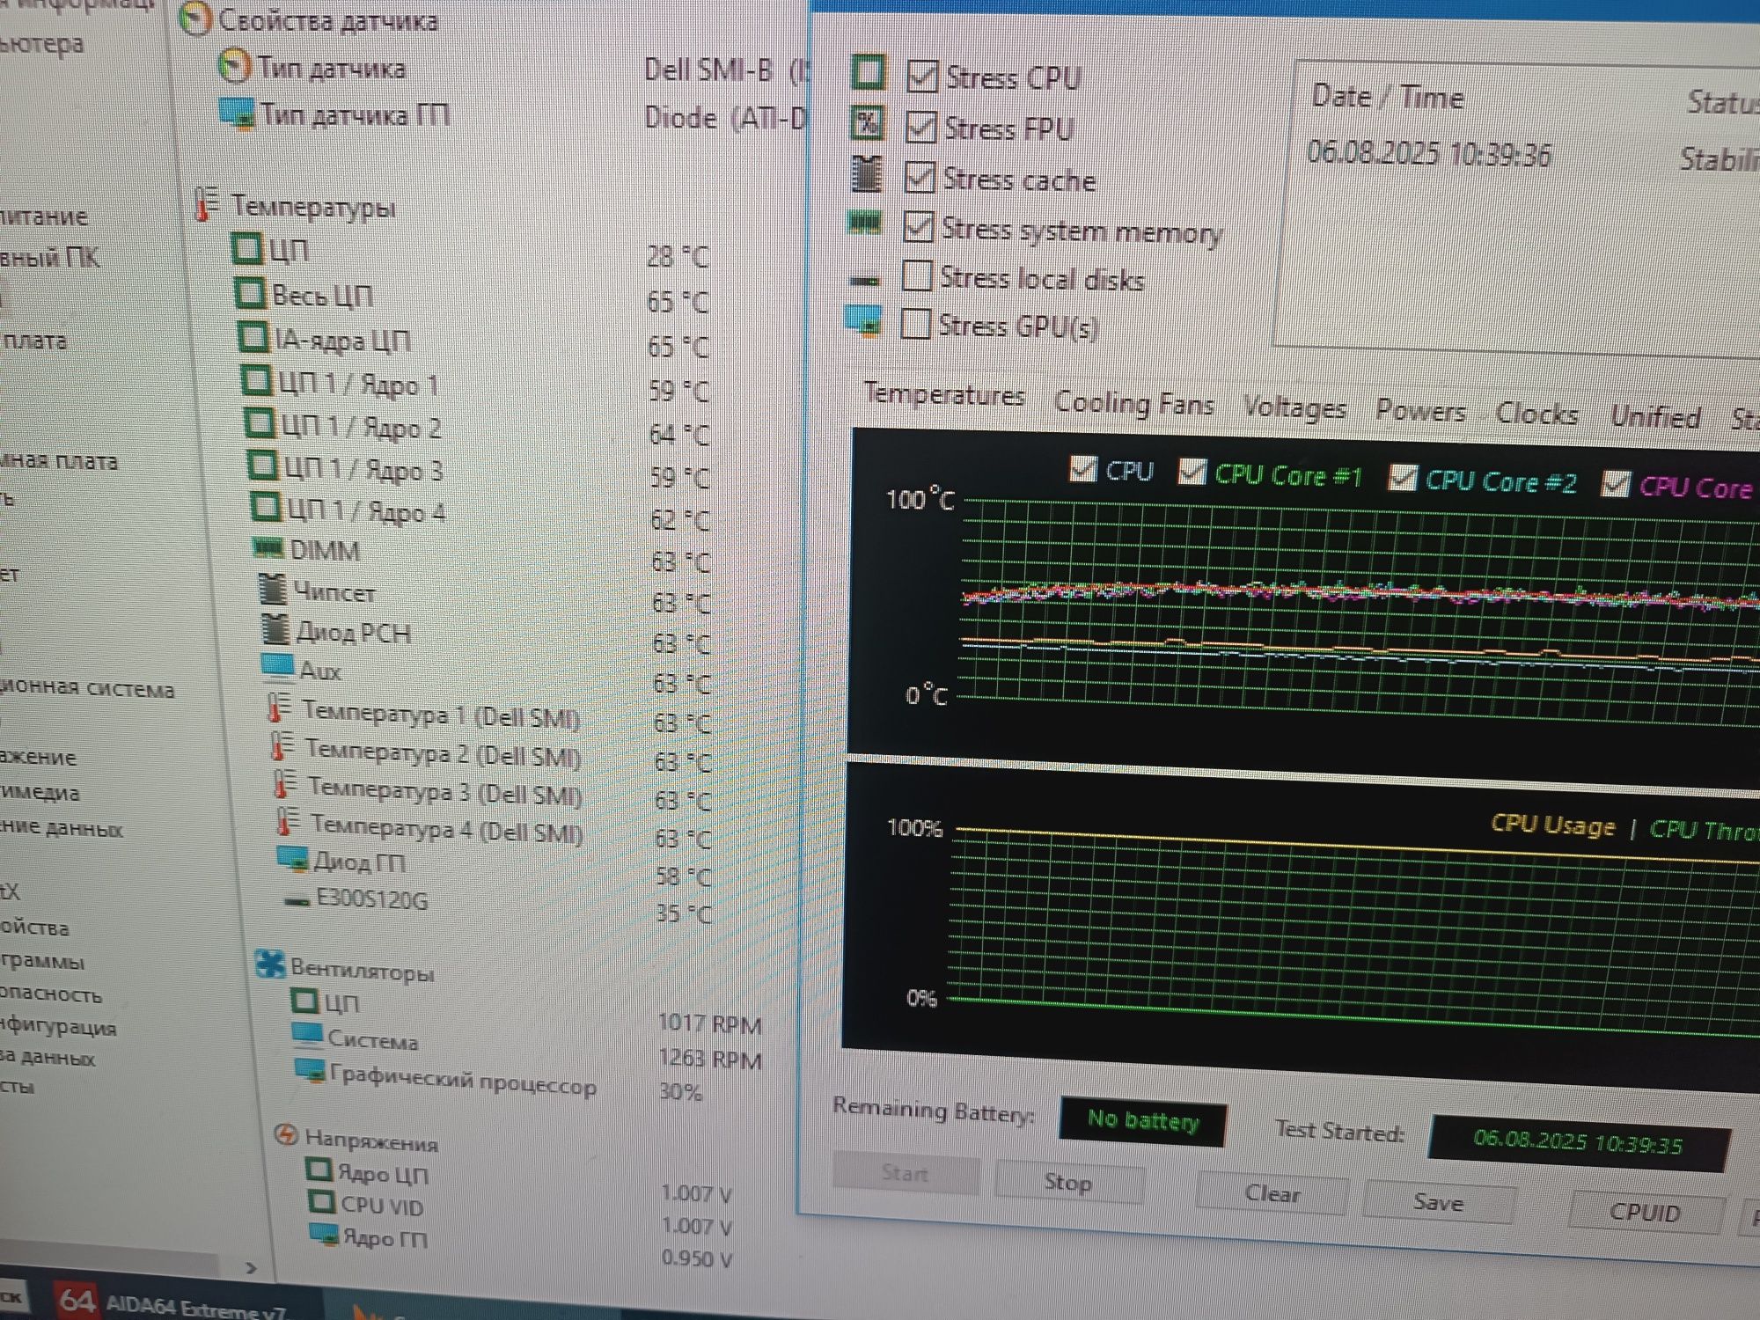Click the RAM icon left of Stress system memory
This screenshot has height=1320, width=1760.
[864, 223]
